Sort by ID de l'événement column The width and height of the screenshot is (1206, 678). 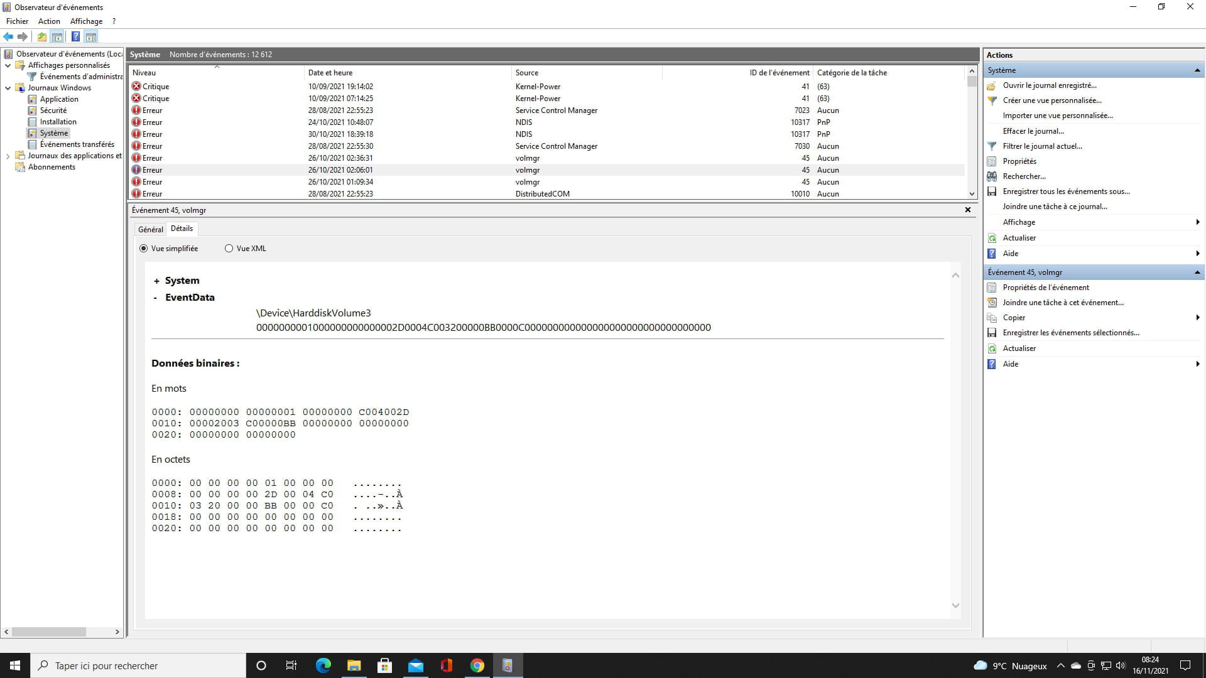pos(737,73)
